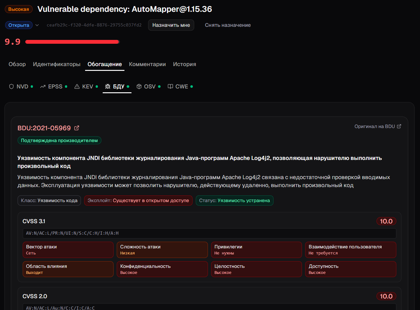The height and width of the screenshot is (310, 420).
Task: Select the Обогащение tab
Action: pyautogui.click(x=105, y=64)
